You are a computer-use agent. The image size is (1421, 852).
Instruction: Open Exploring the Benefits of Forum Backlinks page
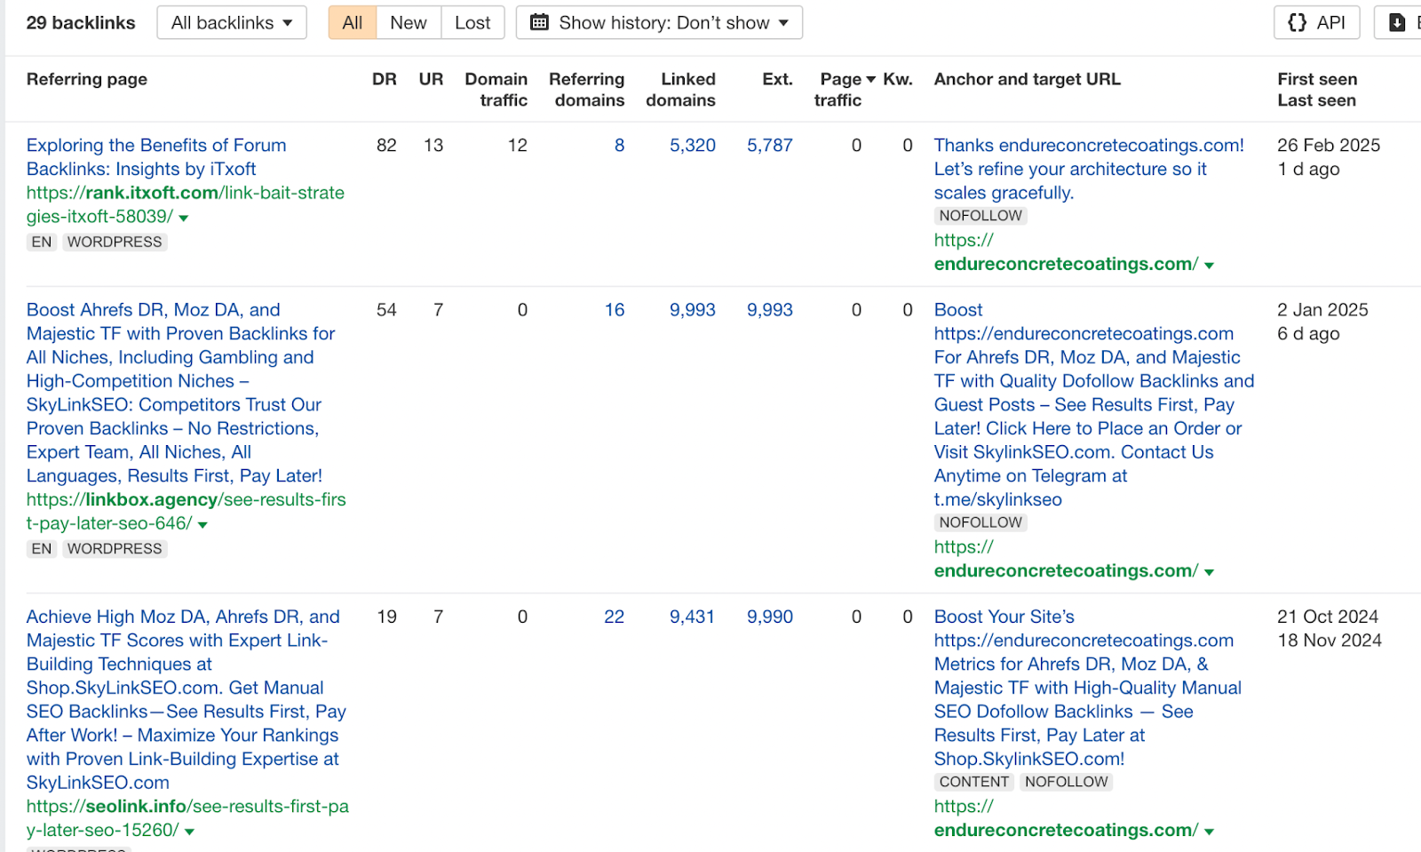click(x=156, y=157)
